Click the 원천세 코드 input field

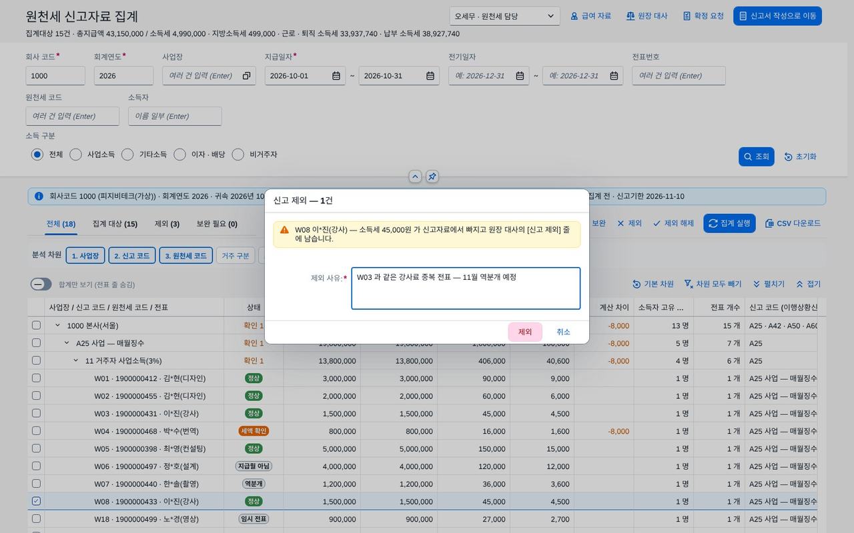(73, 116)
